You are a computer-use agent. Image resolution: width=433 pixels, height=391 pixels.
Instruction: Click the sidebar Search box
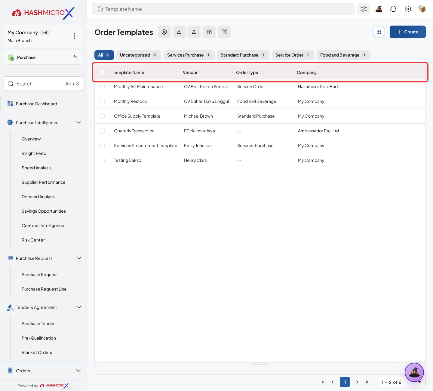coord(43,84)
